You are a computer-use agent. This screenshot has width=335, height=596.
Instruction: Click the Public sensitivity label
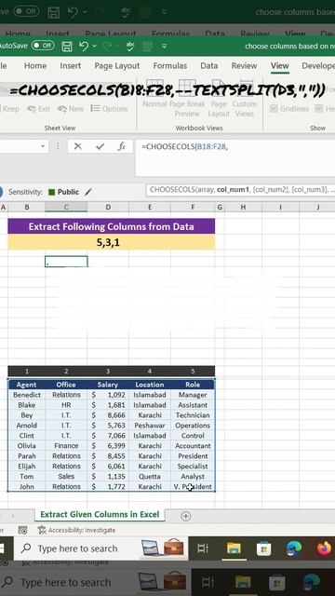(x=68, y=192)
